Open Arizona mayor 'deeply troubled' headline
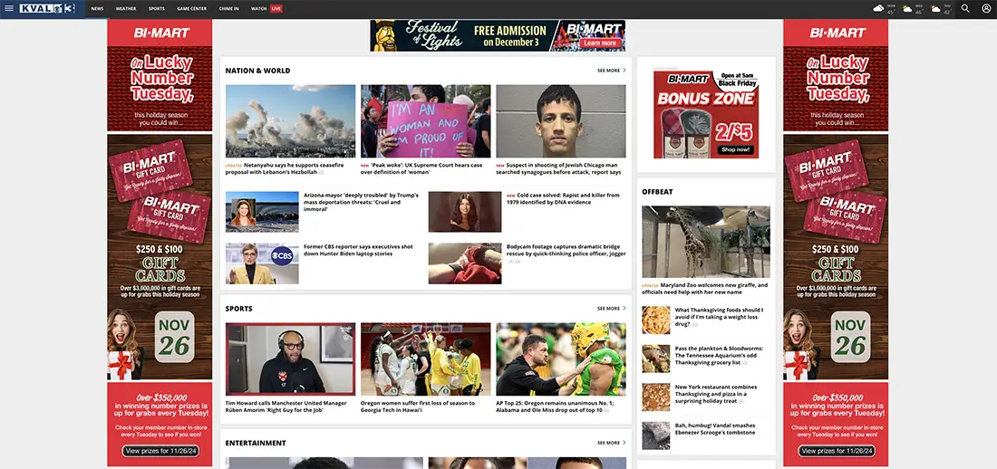Viewport: 997px width, 469px height. [x=361, y=202]
